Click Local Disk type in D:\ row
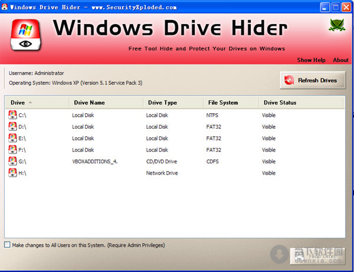Image resolution: width=354 pixels, height=272 pixels. (x=157, y=127)
